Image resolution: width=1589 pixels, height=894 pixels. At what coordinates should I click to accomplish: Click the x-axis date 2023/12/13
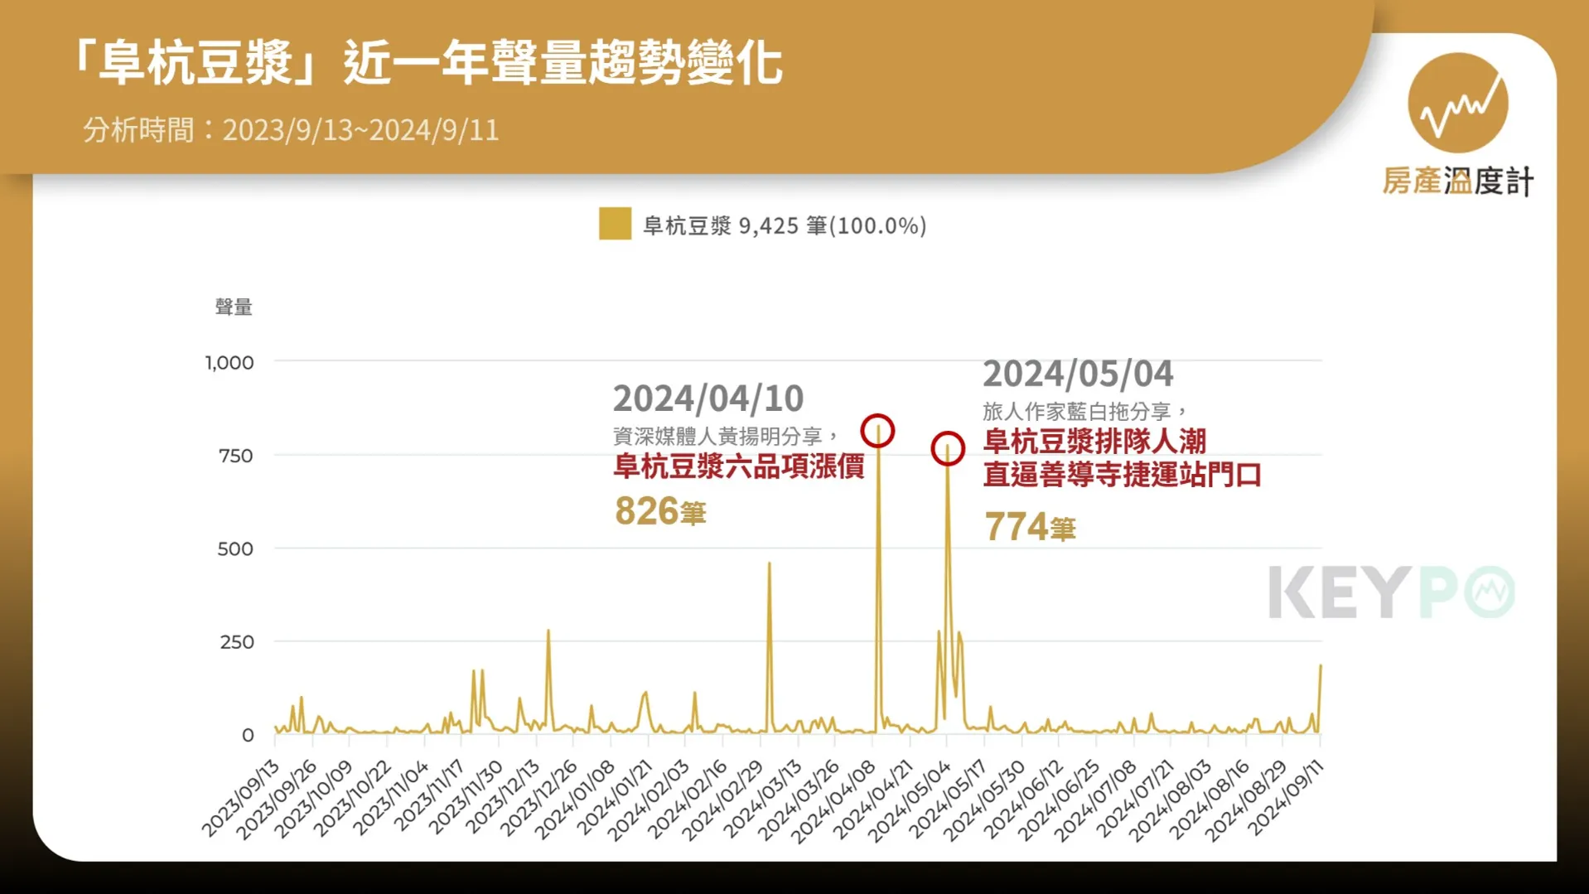coord(501,799)
